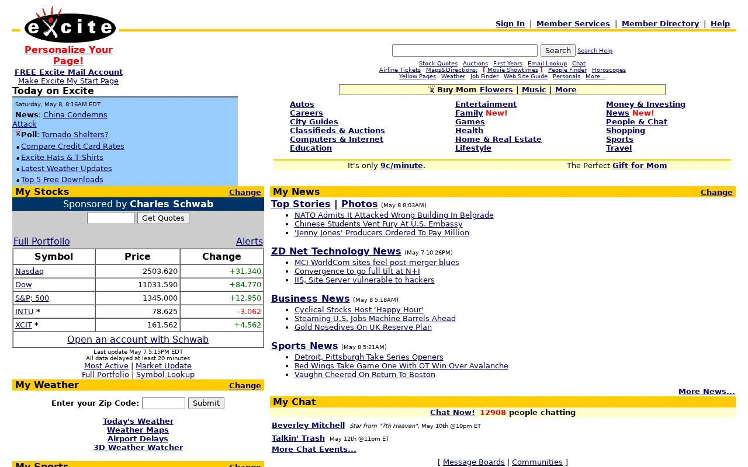This screenshot has height=467, width=748.
Task: Open the Tornado Shelters poll
Action: (75, 135)
